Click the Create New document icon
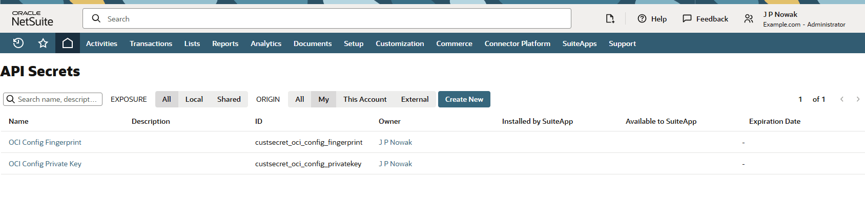This screenshot has width=865, height=200. pos(610,19)
